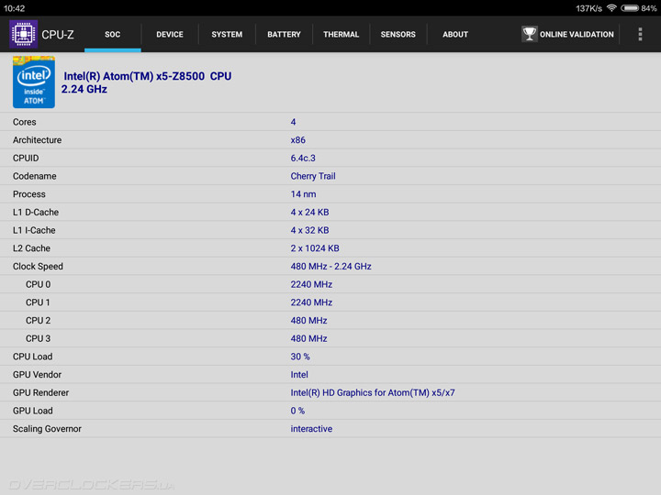The height and width of the screenshot is (495, 661).
Task: Select the CPU 2 row label
Action: (x=38, y=321)
